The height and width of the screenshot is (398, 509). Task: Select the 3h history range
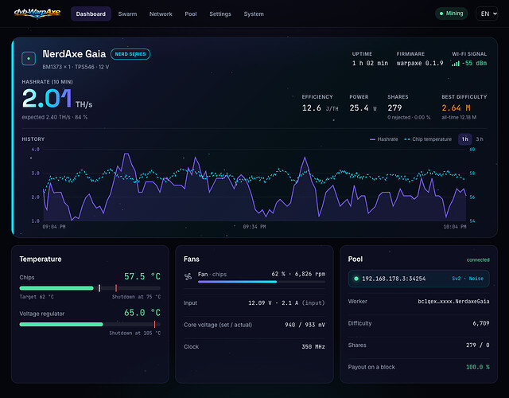tap(480, 139)
